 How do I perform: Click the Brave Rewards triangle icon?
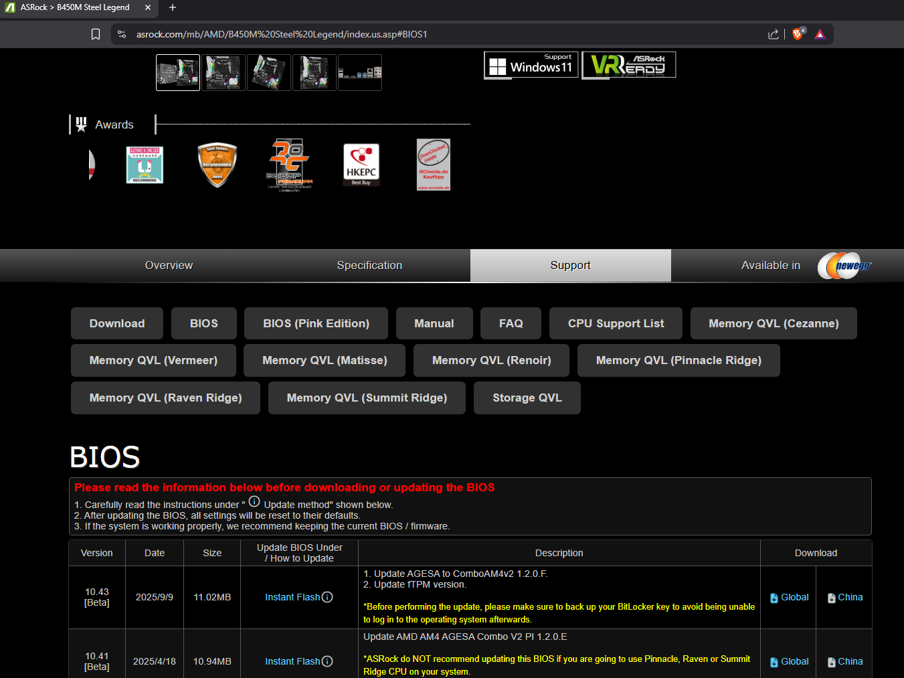(x=820, y=34)
